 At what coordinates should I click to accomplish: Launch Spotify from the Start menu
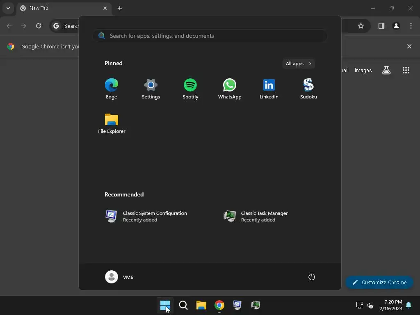point(190,89)
